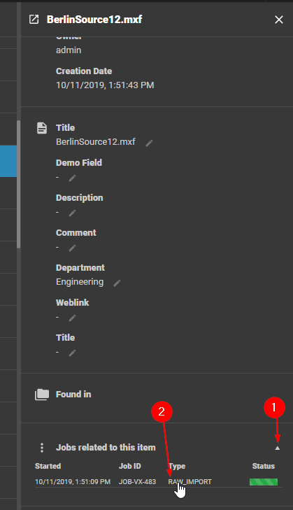
Task: Edit the second Title field pencil icon
Action: pos(72,353)
